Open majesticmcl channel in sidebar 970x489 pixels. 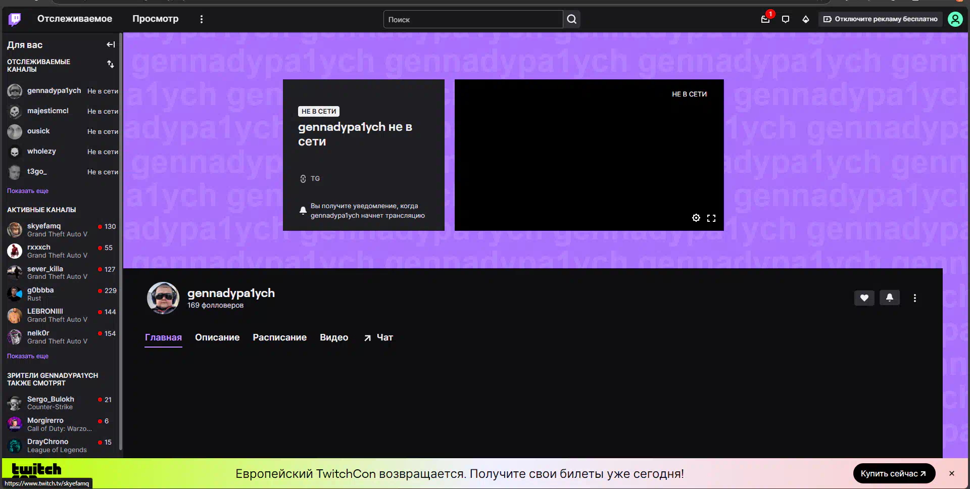pyautogui.click(x=62, y=111)
